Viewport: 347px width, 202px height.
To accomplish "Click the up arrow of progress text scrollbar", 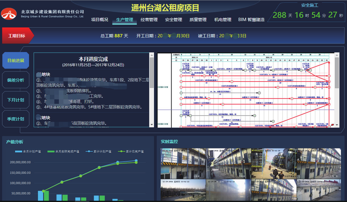I will (152, 55).
